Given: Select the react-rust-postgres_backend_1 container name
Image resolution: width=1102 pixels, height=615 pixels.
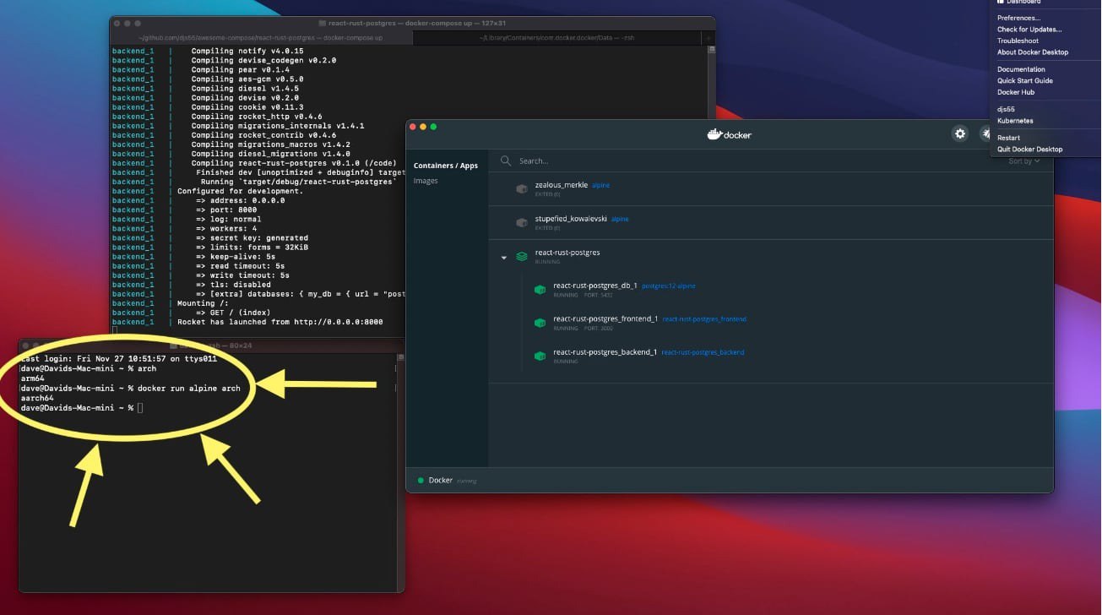Looking at the screenshot, I should [x=605, y=351].
